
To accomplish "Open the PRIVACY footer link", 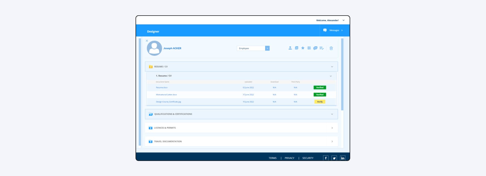I will pos(289,158).
